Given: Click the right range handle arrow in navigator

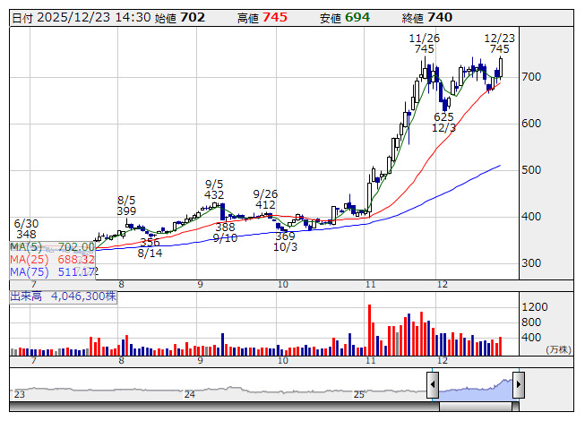Looking at the screenshot, I should [x=518, y=384].
